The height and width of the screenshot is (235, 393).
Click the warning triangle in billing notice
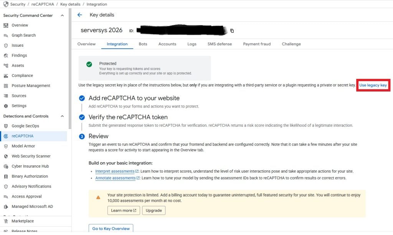[x=98, y=197]
